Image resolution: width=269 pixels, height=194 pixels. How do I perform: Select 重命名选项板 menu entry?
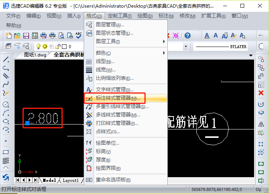(x=125, y=180)
